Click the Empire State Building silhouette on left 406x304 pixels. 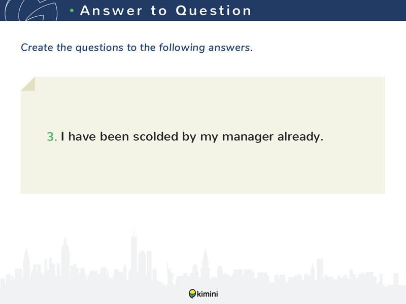64,258
